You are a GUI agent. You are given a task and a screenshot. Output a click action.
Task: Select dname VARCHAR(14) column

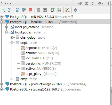42,53
